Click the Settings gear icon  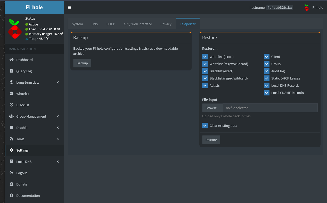(11, 150)
